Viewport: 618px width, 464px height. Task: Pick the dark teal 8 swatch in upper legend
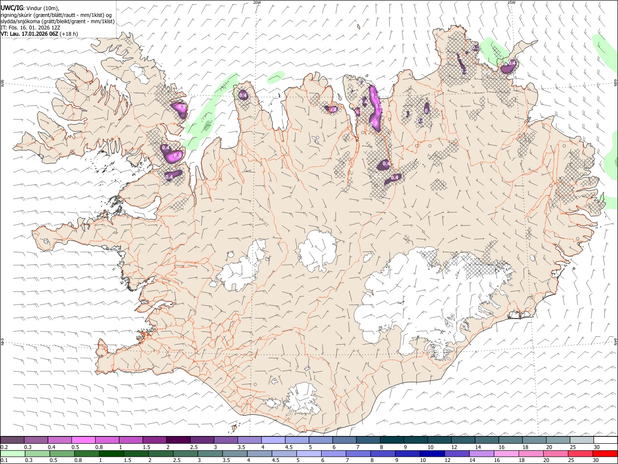click(392, 440)
